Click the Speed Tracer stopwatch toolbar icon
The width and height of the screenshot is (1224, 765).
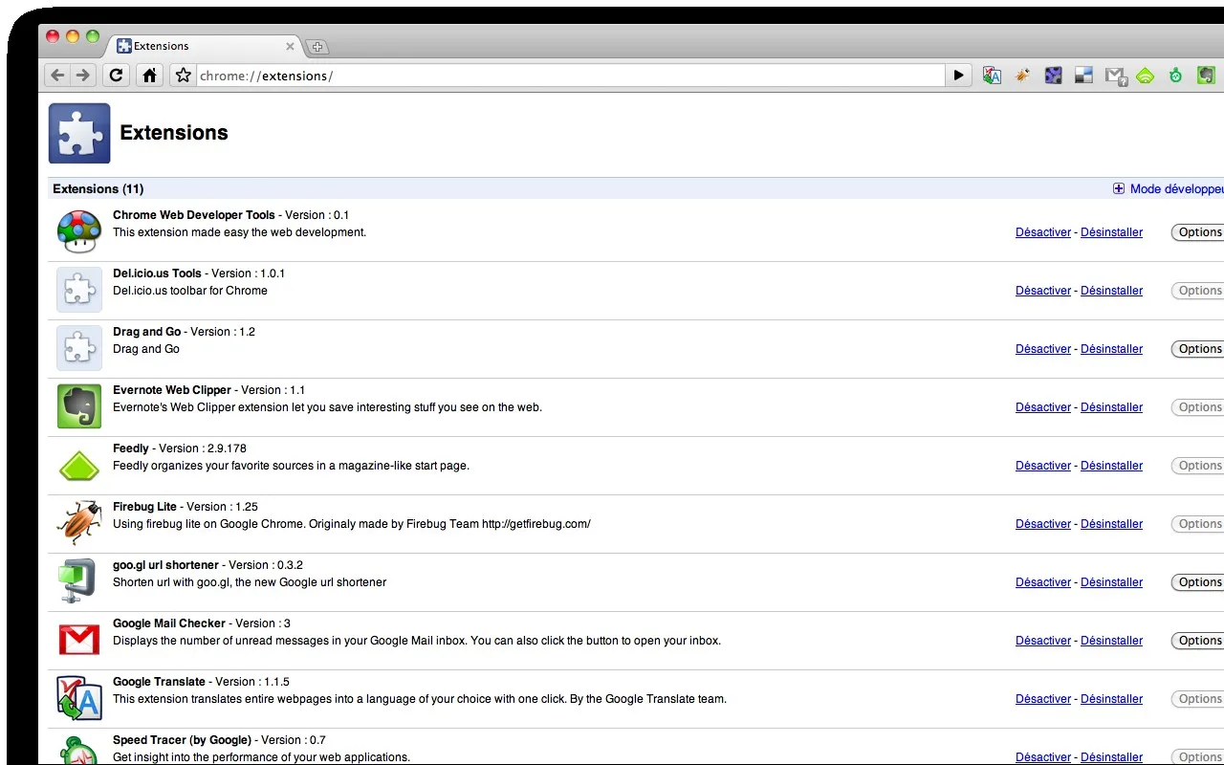click(1175, 76)
